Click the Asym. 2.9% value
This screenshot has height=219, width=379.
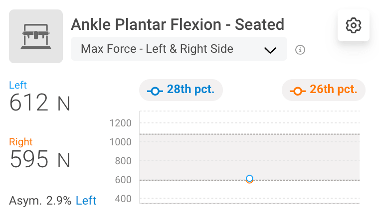[x=40, y=201]
